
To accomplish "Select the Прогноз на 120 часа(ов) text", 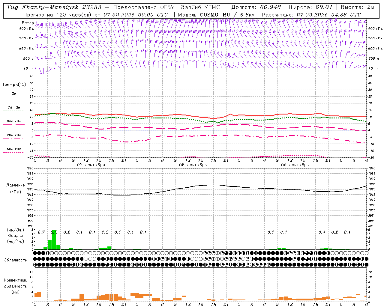I will click(x=58, y=15).
